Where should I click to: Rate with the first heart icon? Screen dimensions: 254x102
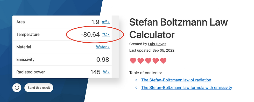point(133,61)
